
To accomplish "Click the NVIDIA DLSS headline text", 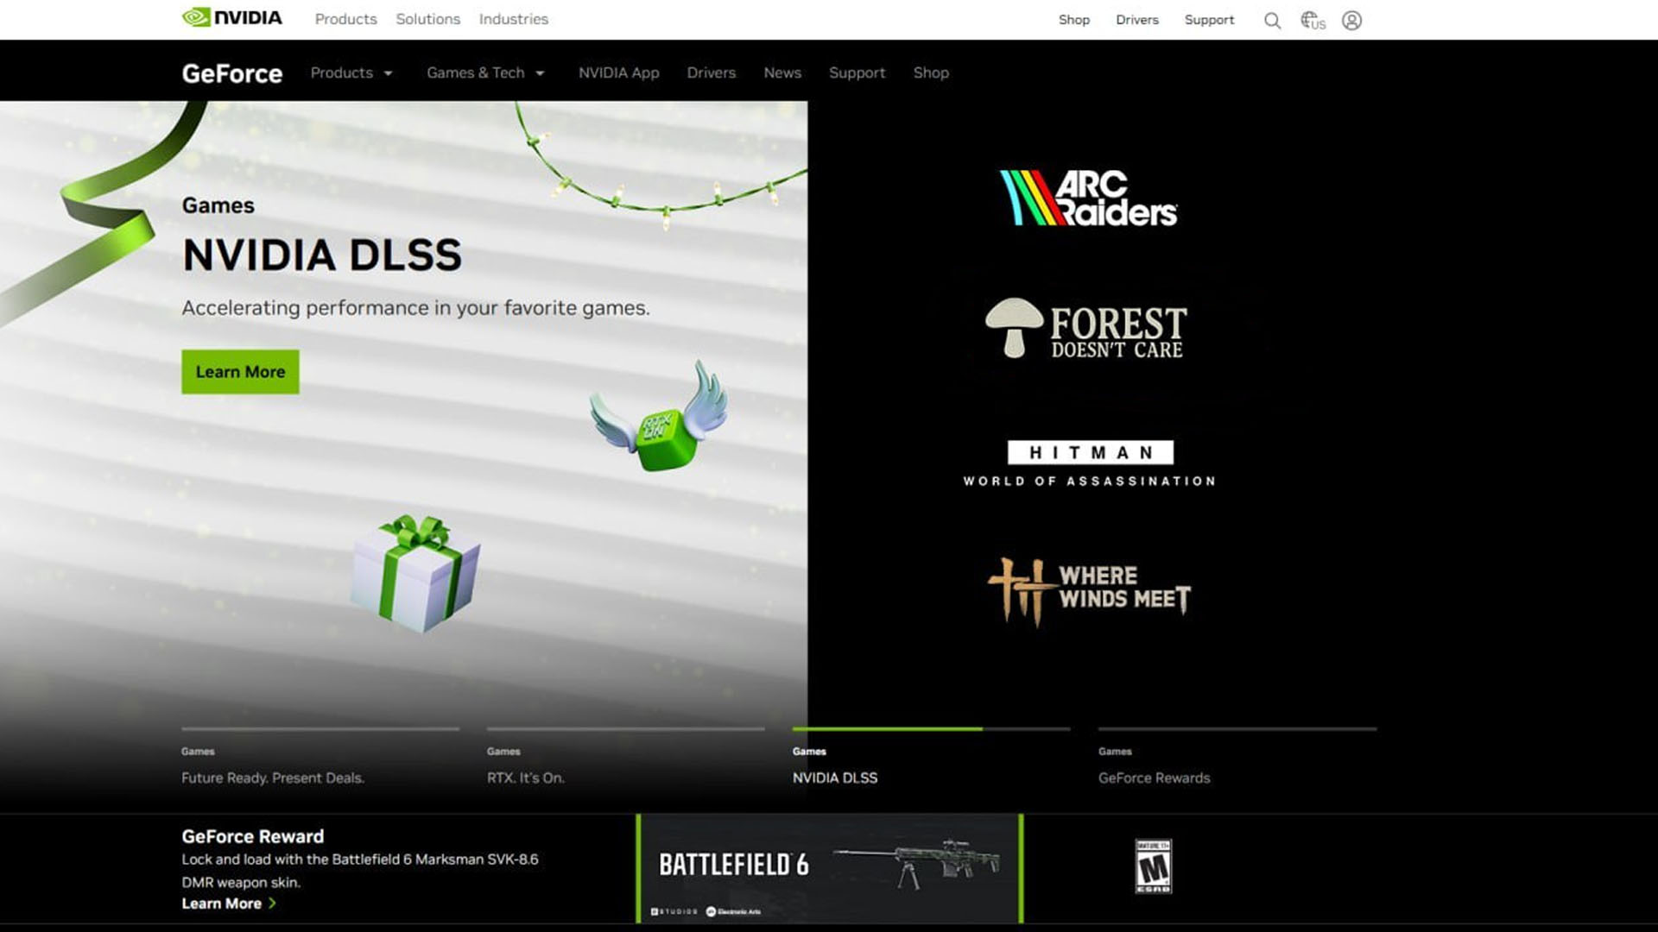I will pyautogui.click(x=321, y=255).
